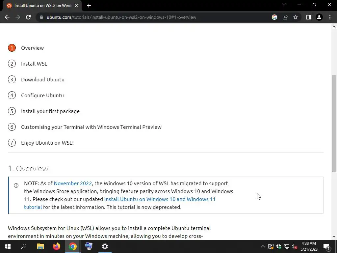Go back to the previous page
This screenshot has height=253, width=337.
(7, 17)
